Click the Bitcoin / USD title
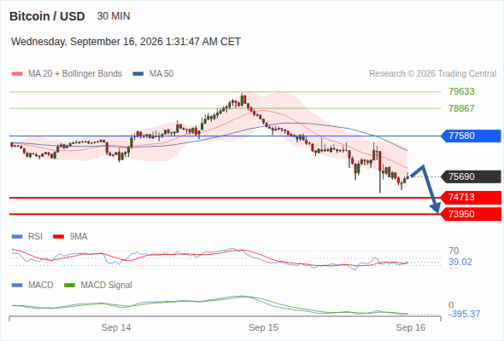 [x=47, y=16]
